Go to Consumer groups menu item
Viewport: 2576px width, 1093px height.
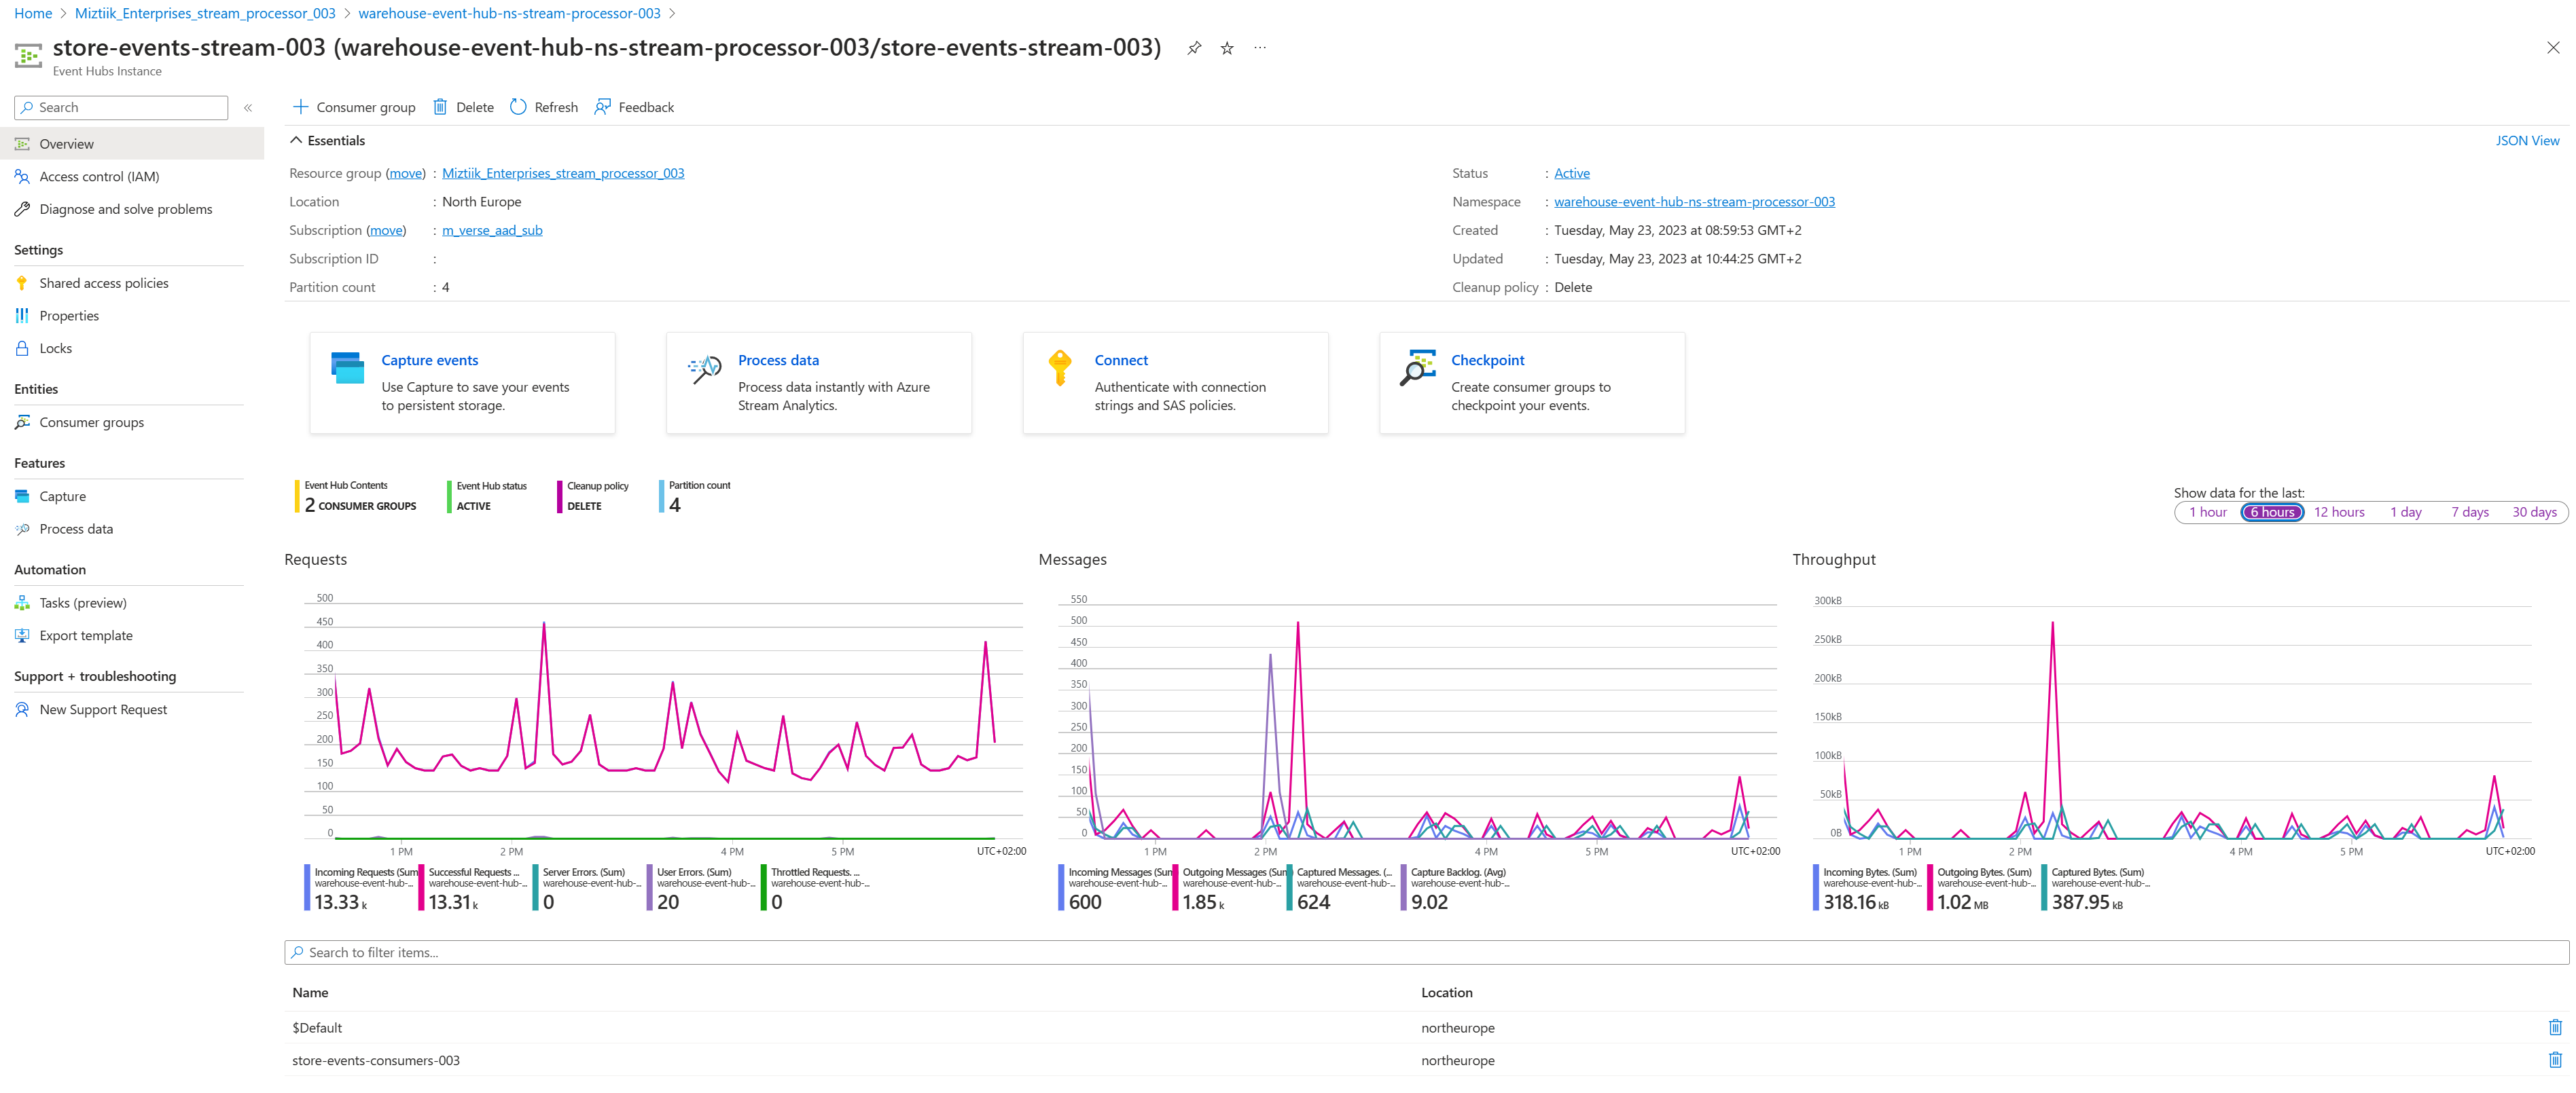click(x=91, y=423)
